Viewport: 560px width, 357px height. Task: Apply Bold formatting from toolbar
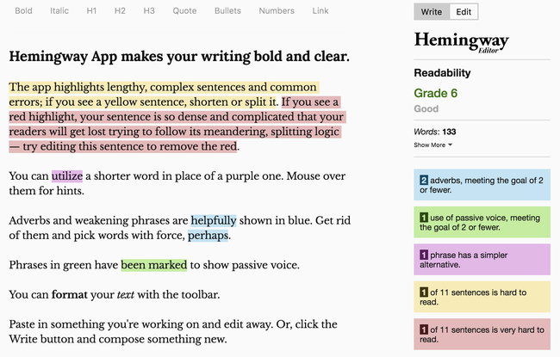(23, 11)
